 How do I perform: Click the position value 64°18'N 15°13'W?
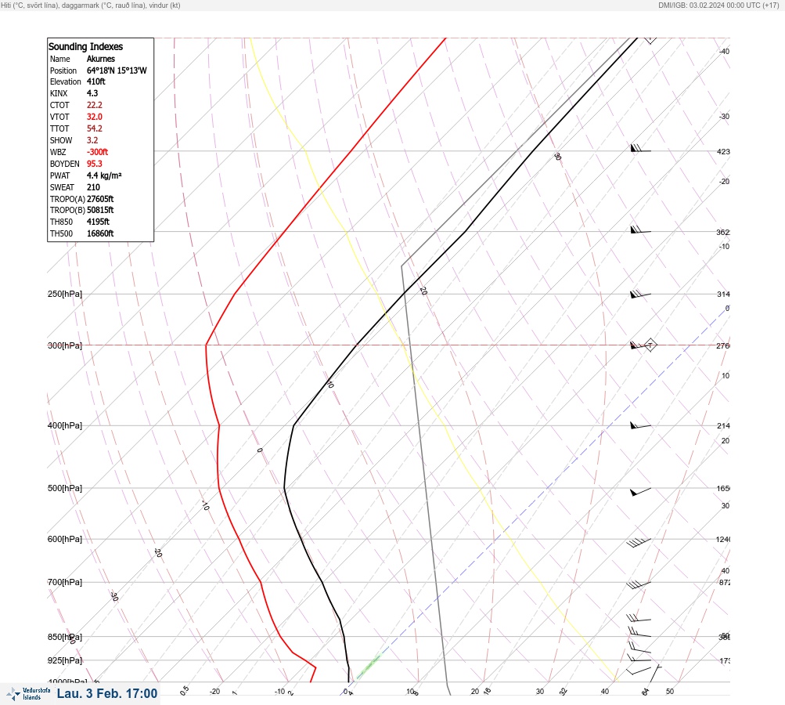(x=117, y=70)
